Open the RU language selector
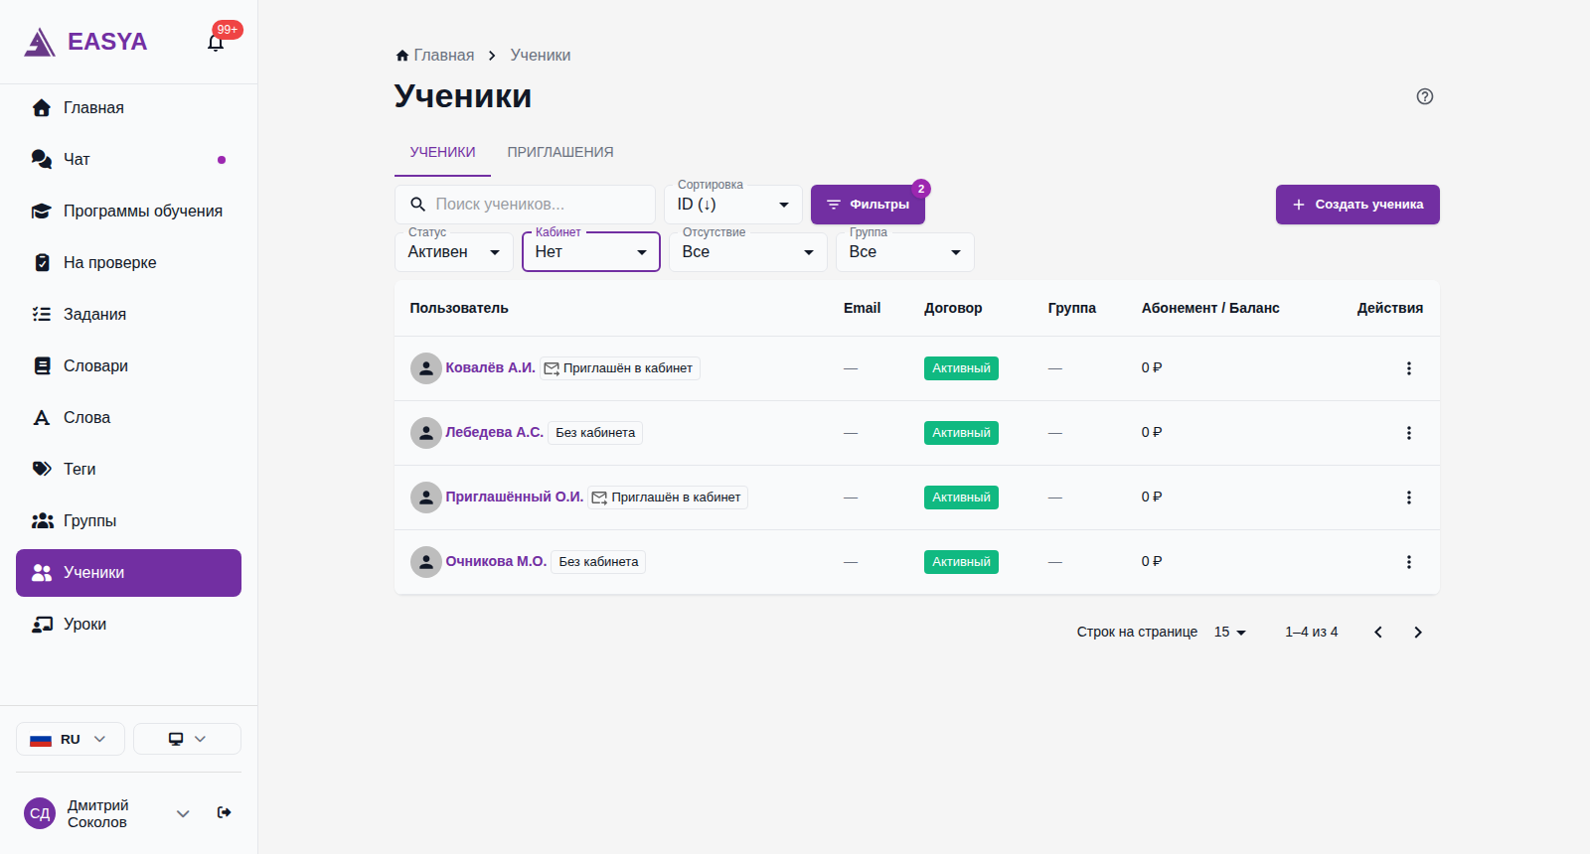This screenshot has height=854, width=1590. click(71, 739)
